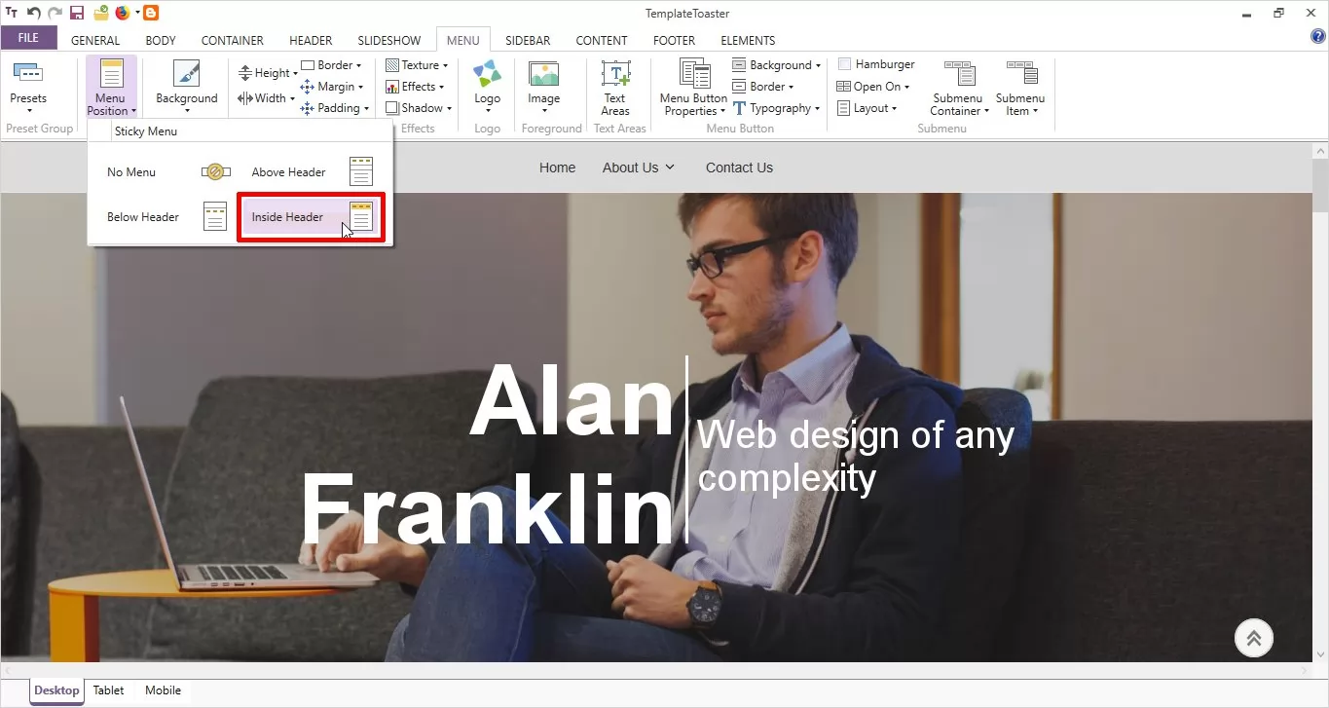Click the Text Areas icon
The height and width of the screenshot is (708, 1329).
615,88
